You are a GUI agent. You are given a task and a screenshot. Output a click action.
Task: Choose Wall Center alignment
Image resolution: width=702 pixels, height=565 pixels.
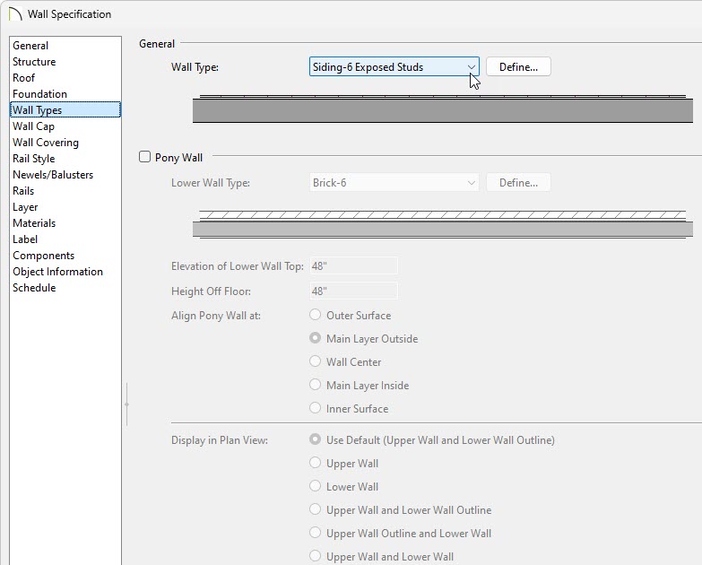click(x=316, y=361)
